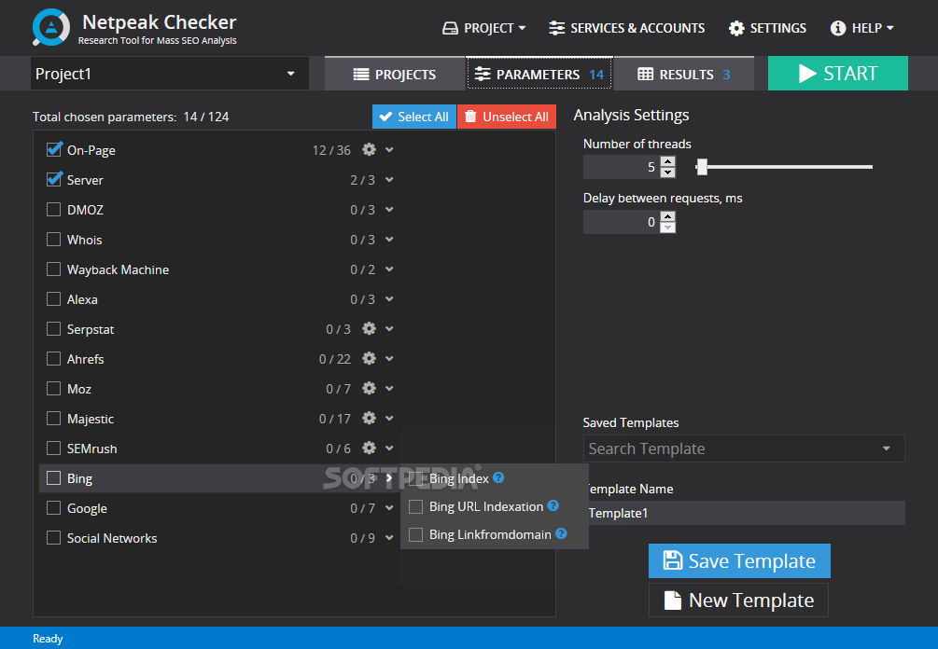Click the New Template button
The width and height of the screenshot is (938, 649).
[739, 600]
